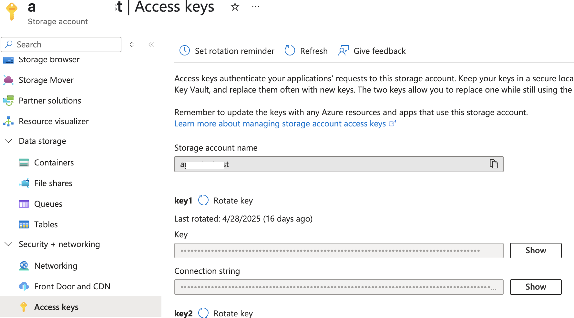Collapse the Security + networking section
The height and width of the screenshot is (318, 574).
click(x=9, y=244)
